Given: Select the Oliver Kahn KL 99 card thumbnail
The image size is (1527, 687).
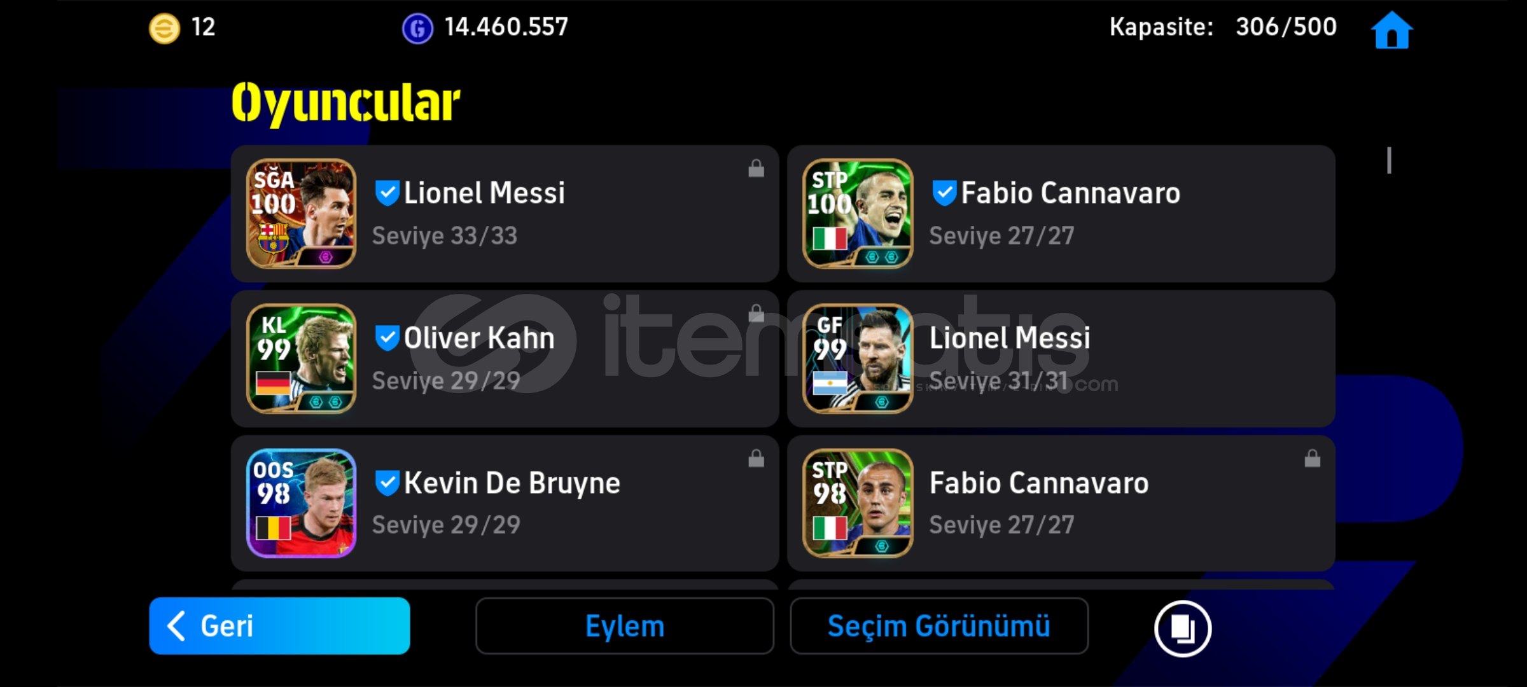Looking at the screenshot, I should (301, 359).
